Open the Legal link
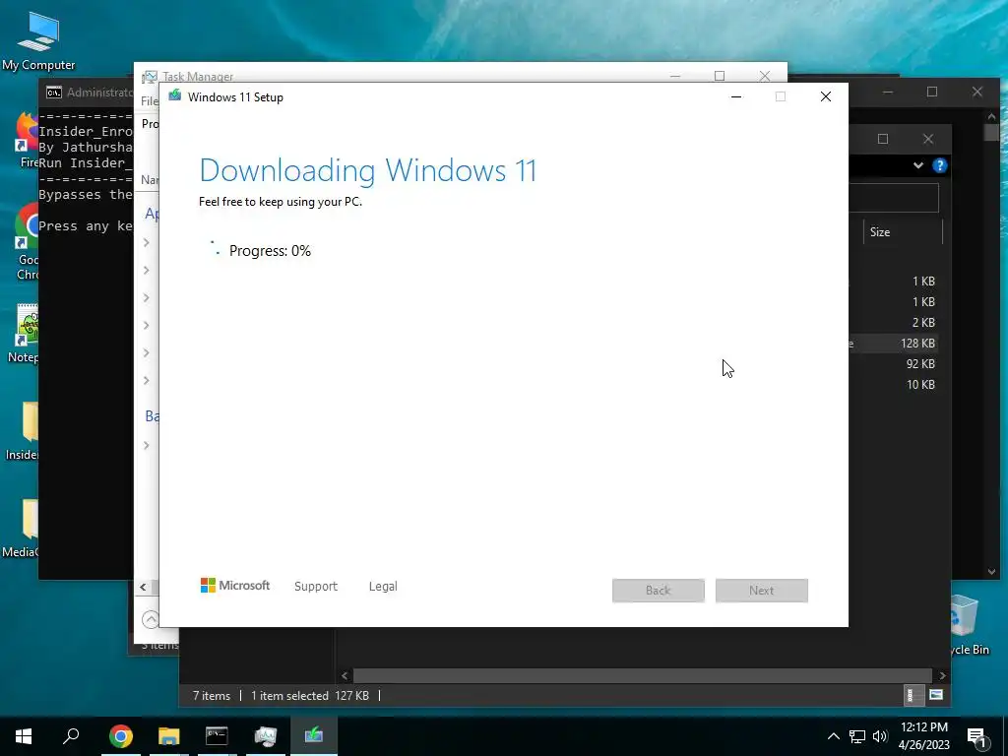 383,587
